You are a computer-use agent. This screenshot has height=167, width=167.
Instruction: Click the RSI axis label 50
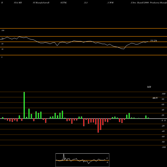(x=2, y=44)
